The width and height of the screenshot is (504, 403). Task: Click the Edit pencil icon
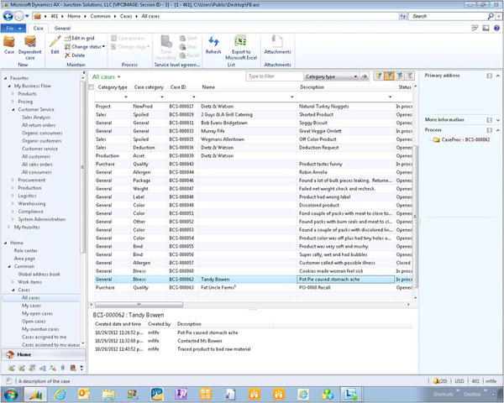(x=55, y=42)
